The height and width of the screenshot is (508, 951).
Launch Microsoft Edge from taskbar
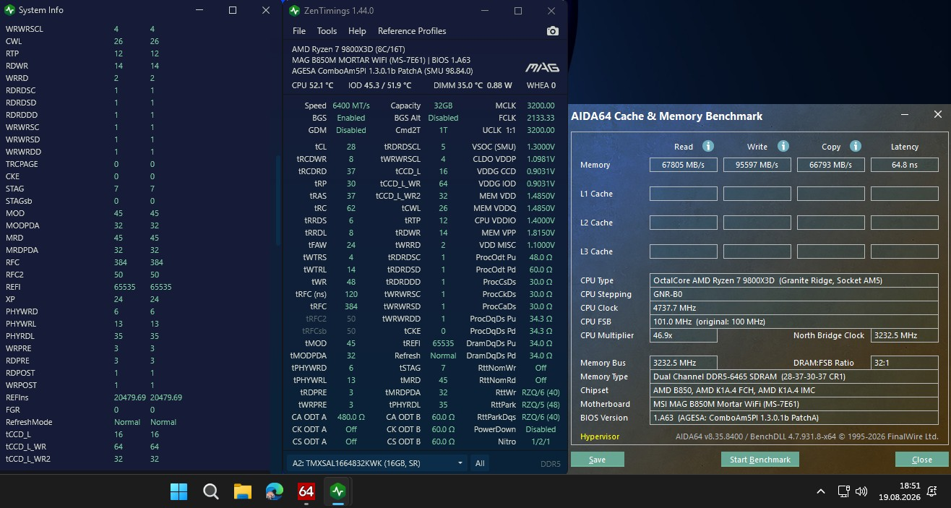(275, 491)
